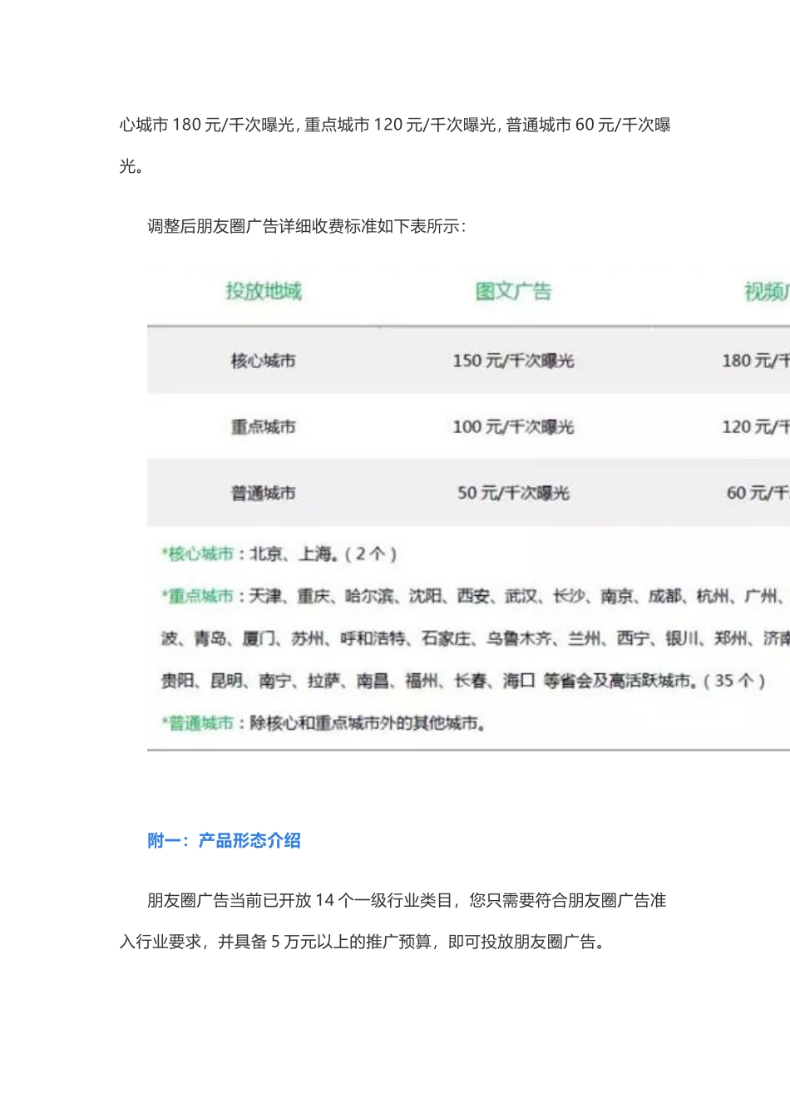Click the partially visible cell '120 元/千'

(755, 427)
